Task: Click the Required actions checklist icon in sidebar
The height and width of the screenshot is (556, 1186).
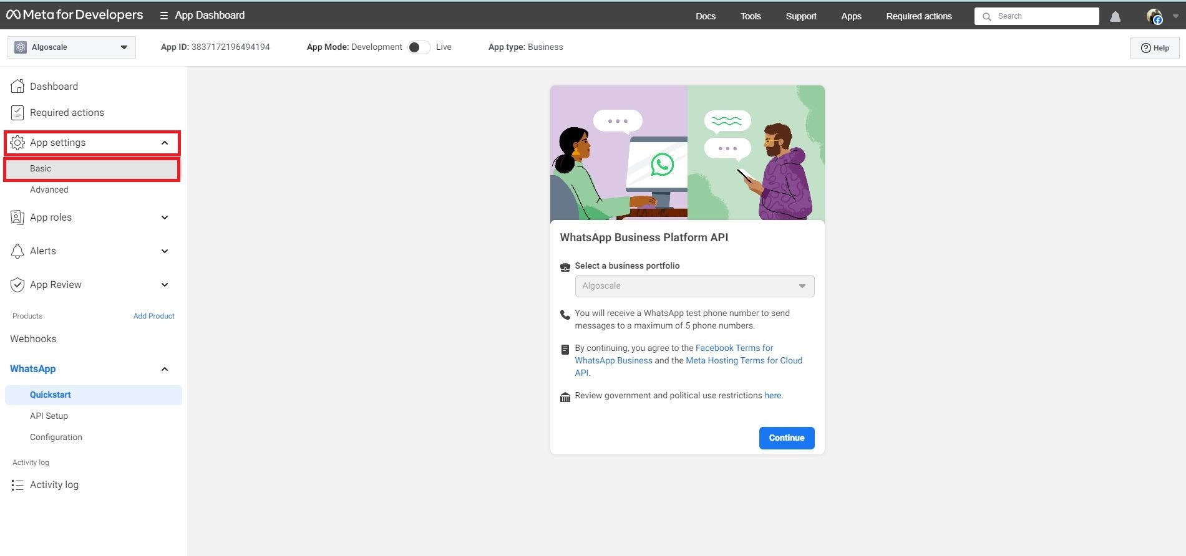Action: (x=17, y=113)
